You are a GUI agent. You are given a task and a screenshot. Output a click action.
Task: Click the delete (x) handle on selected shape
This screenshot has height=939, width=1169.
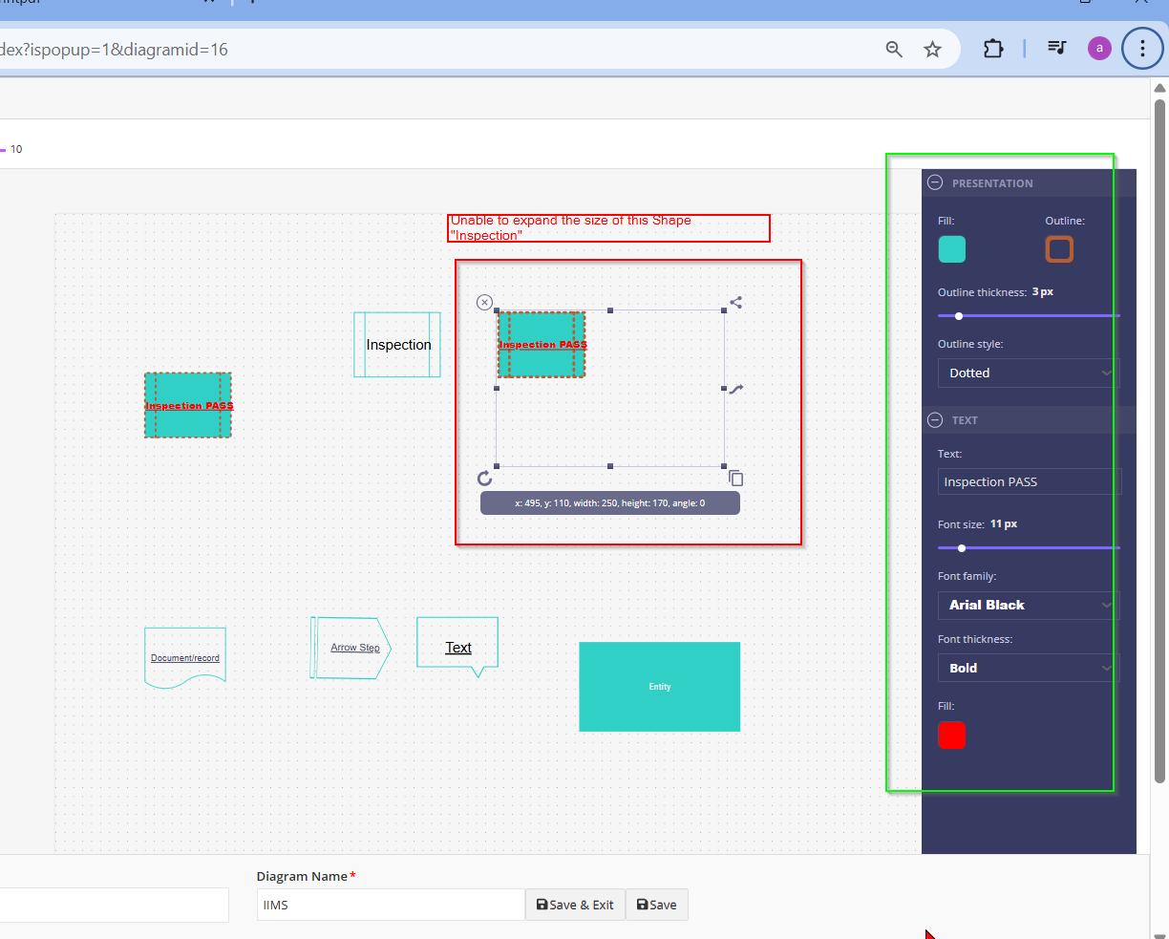coord(484,303)
